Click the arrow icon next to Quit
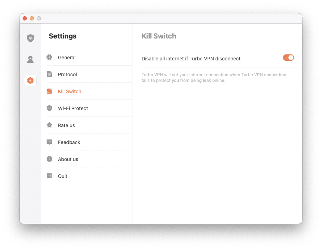Screen dimensions: 322x250 (50, 176)
